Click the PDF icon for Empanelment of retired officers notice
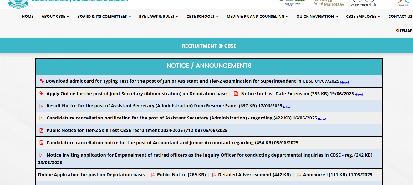 point(42,155)
